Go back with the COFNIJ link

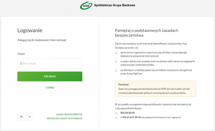point(50,88)
